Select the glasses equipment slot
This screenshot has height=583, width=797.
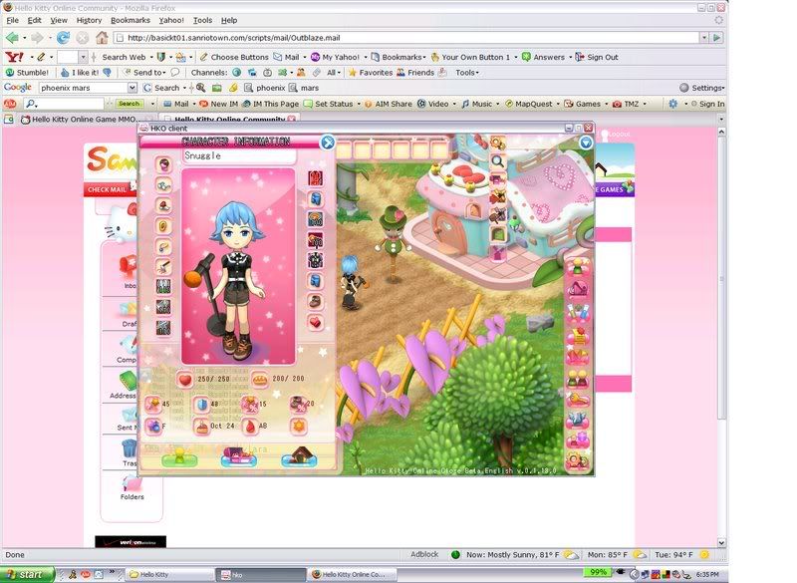coord(163,185)
